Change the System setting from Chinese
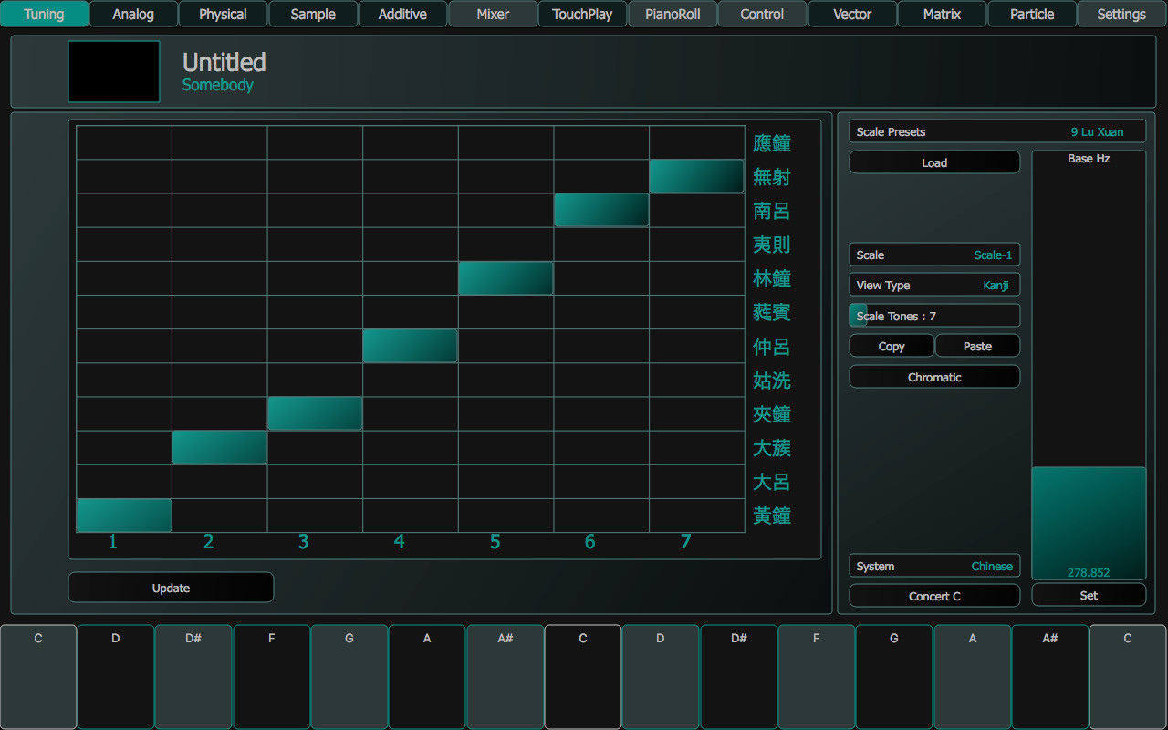 point(934,566)
